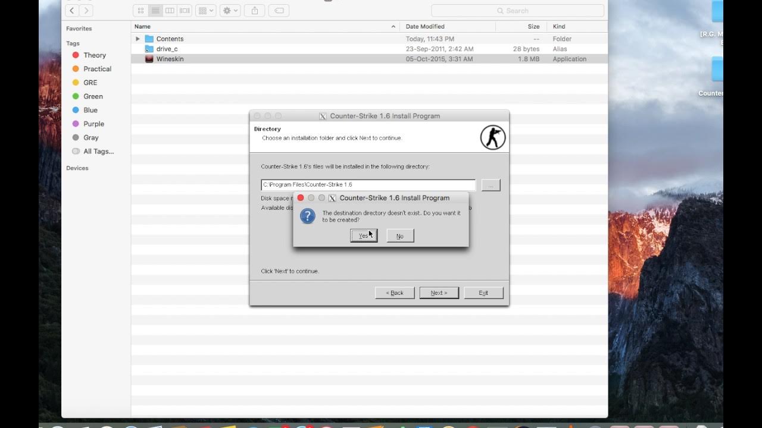Switch Finder to list view

click(x=155, y=10)
